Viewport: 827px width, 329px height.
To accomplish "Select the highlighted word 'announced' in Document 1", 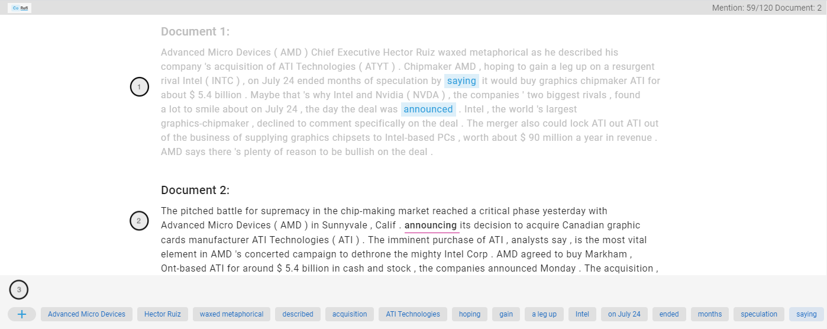I will [428, 109].
